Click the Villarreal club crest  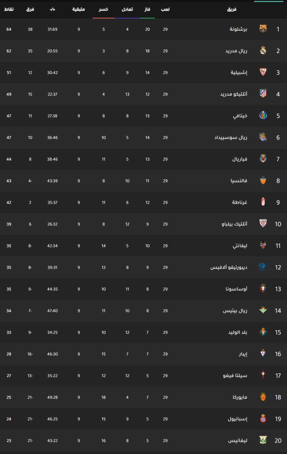263,159
